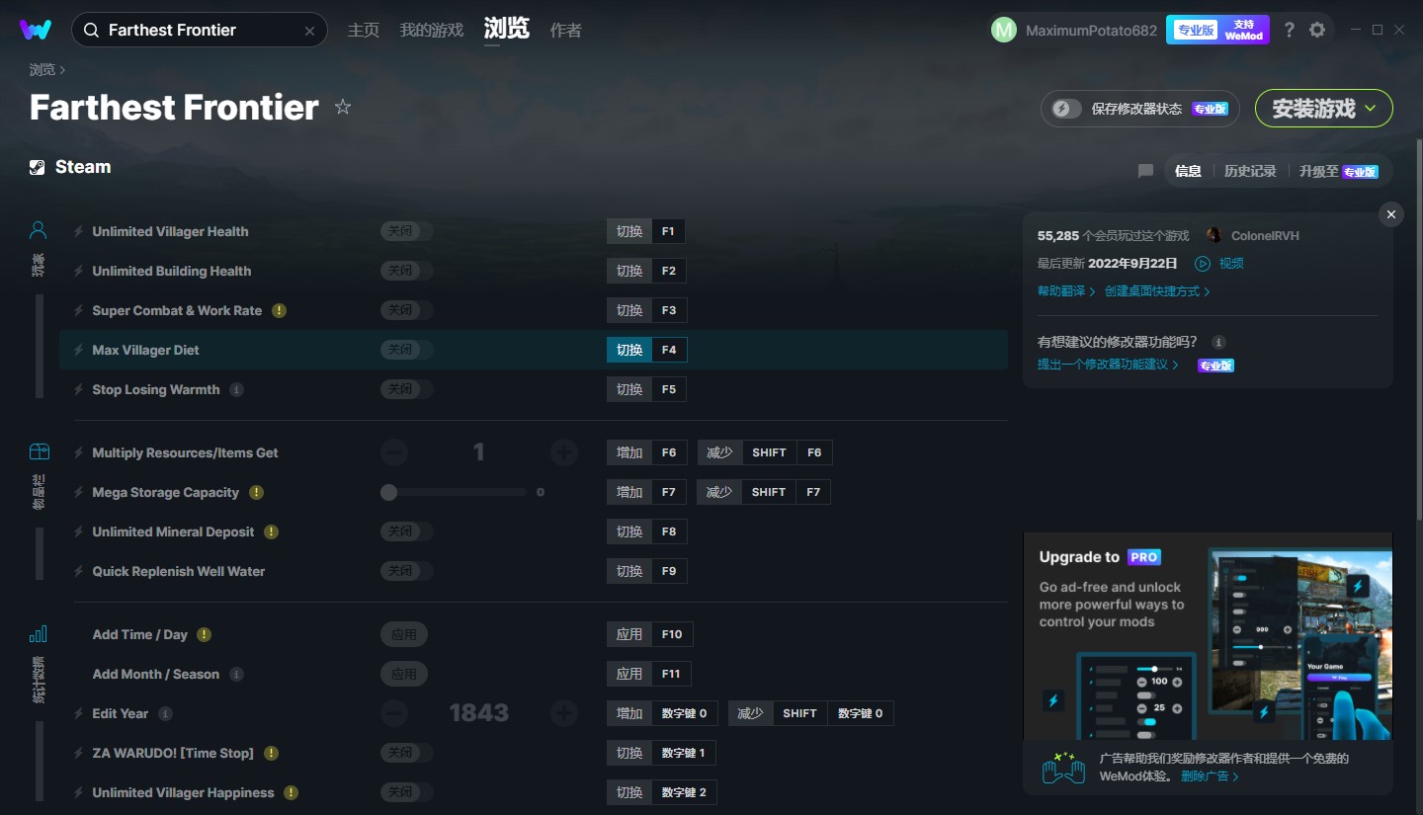This screenshot has height=815, width=1423.
Task: Toggle ZA WARUDO! Time Stop switch
Action: [406, 753]
